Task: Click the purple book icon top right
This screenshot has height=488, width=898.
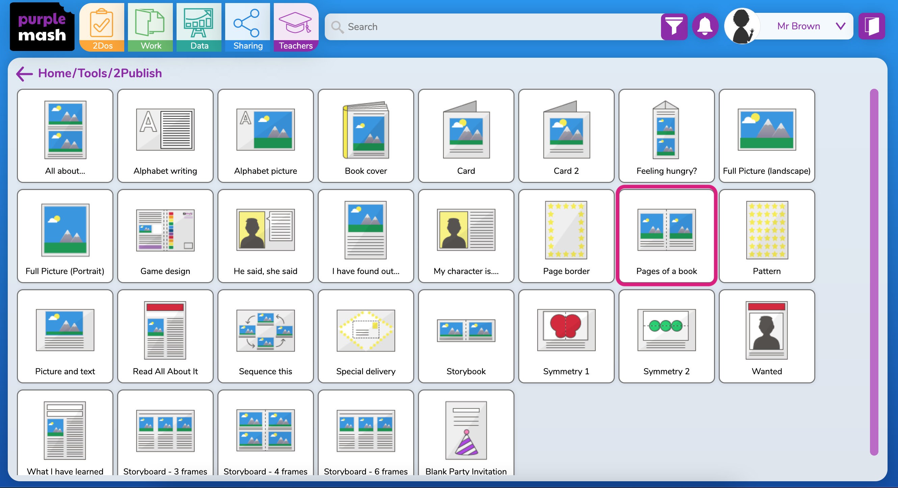Action: point(872,26)
